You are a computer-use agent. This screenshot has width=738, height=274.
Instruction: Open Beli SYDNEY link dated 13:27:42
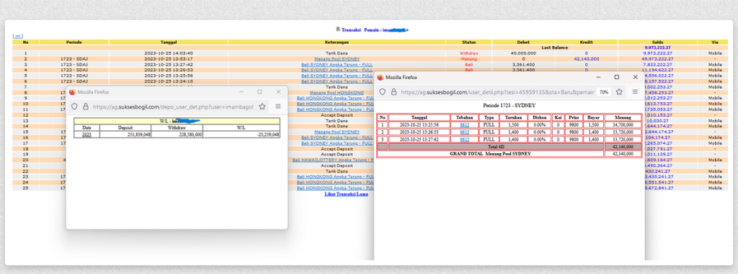click(x=337, y=65)
